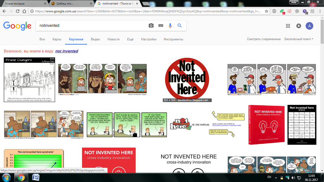
Task: Click Смотреть сохраненные link
Action: pos(264,39)
